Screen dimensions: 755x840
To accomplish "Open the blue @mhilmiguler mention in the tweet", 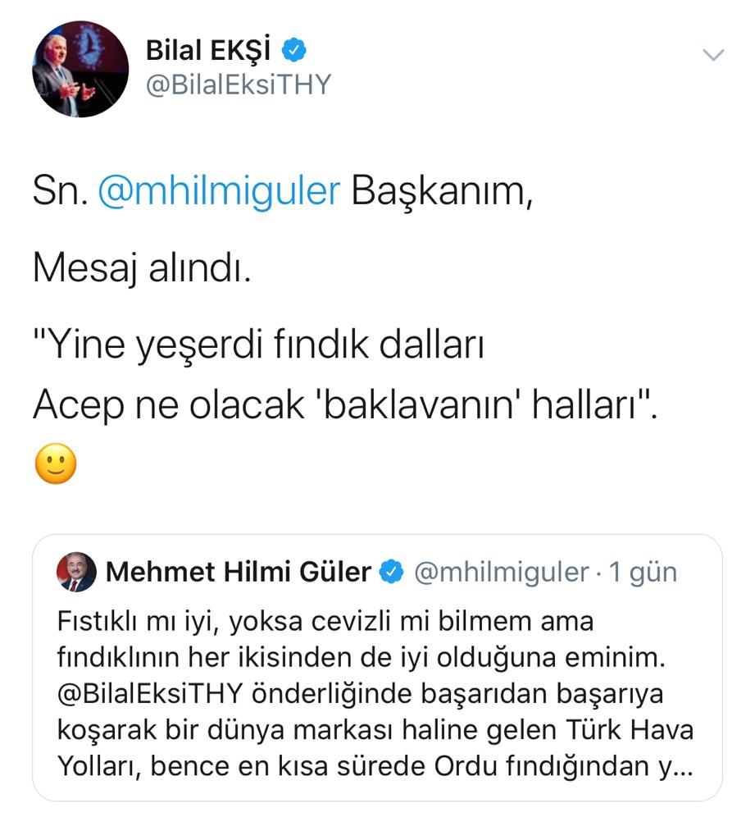I will (219, 191).
